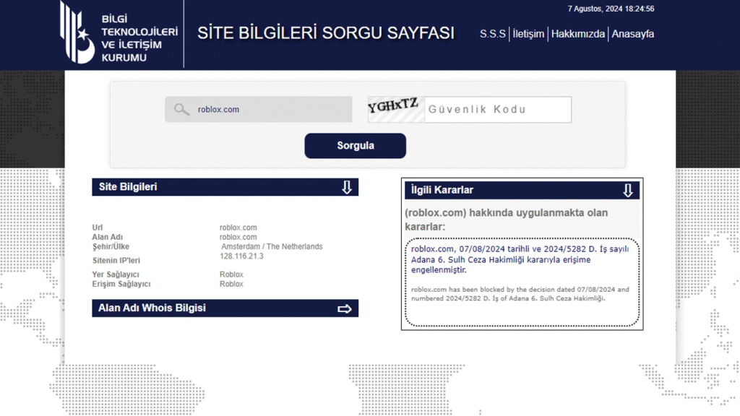Click the Alan Adı value roblox.com
The width and height of the screenshot is (740, 416).
click(x=238, y=237)
